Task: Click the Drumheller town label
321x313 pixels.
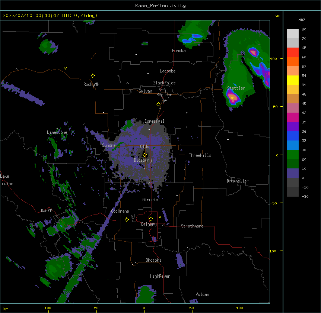Action: click(238, 181)
